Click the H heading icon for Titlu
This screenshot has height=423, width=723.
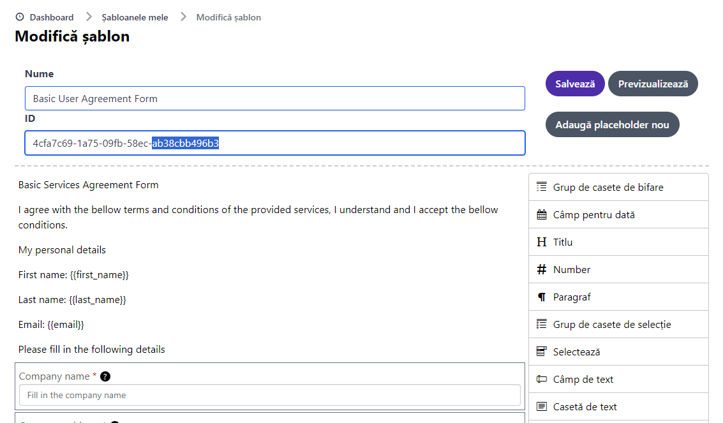(x=542, y=242)
